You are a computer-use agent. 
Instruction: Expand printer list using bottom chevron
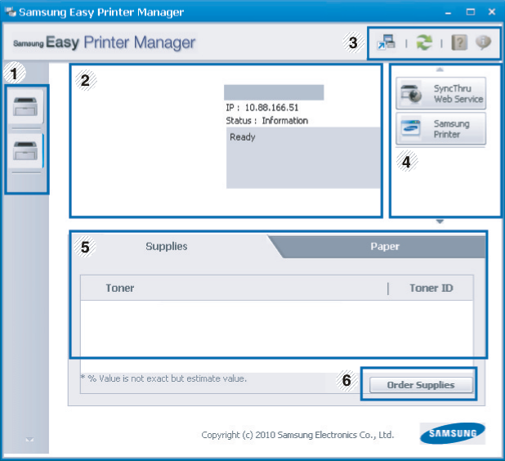pyautogui.click(x=29, y=440)
